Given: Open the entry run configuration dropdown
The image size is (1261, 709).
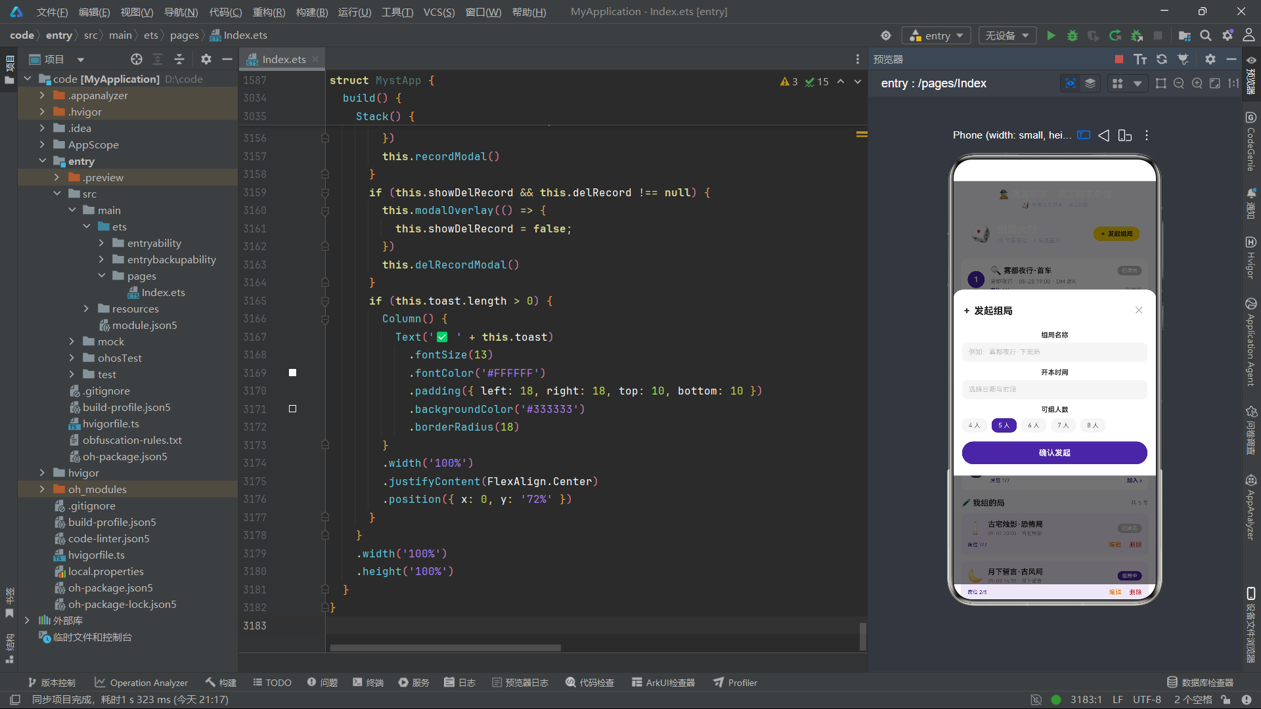Looking at the screenshot, I should [x=936, y=35].
